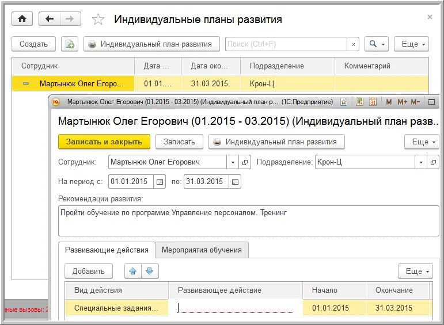Image resolution: width=444 pixels, height=325 pixels.
Task: Click the Поиск (Ctrl+F) search field
Action: click(x=286, y=44)
